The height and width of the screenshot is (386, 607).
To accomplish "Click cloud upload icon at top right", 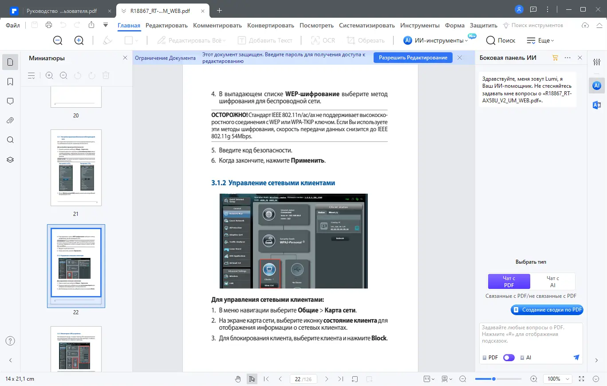I will click(585, 25).
